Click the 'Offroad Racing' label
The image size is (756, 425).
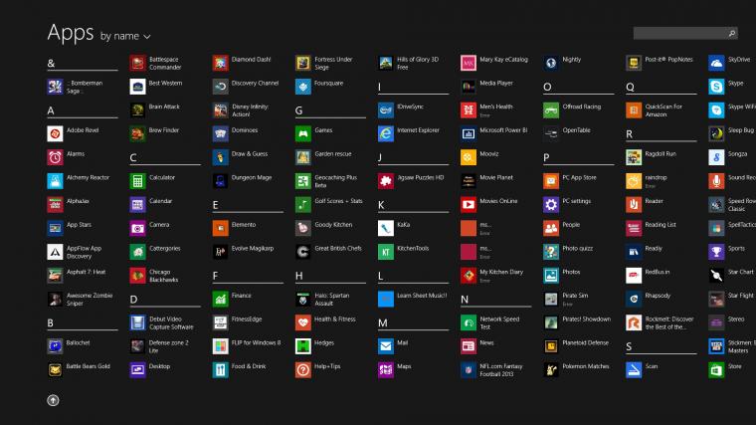pos(582,106)
